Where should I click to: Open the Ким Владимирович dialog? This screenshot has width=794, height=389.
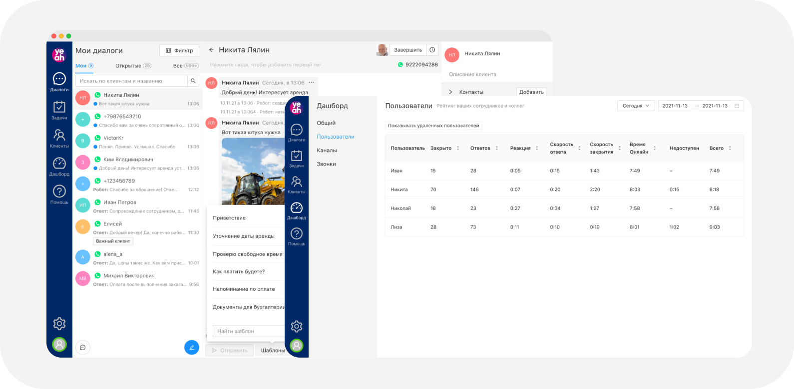tap(137, 164)
